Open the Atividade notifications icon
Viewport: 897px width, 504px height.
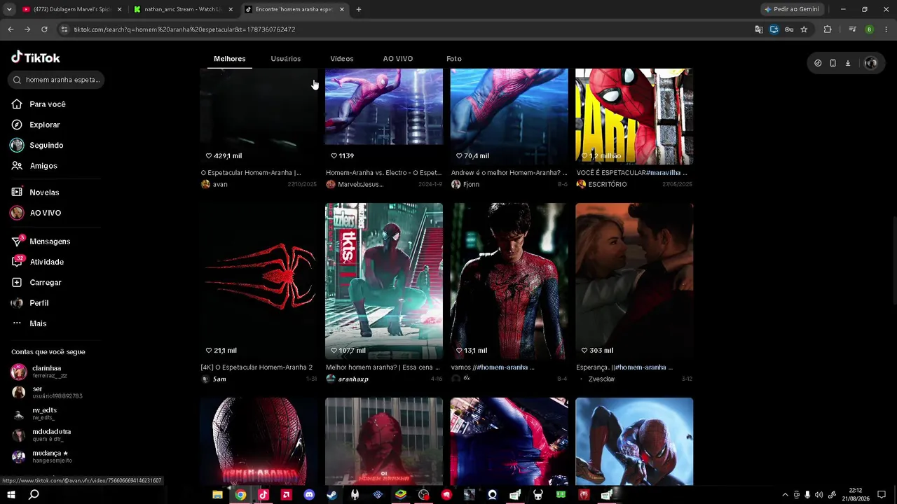click(x=17, y=262)
